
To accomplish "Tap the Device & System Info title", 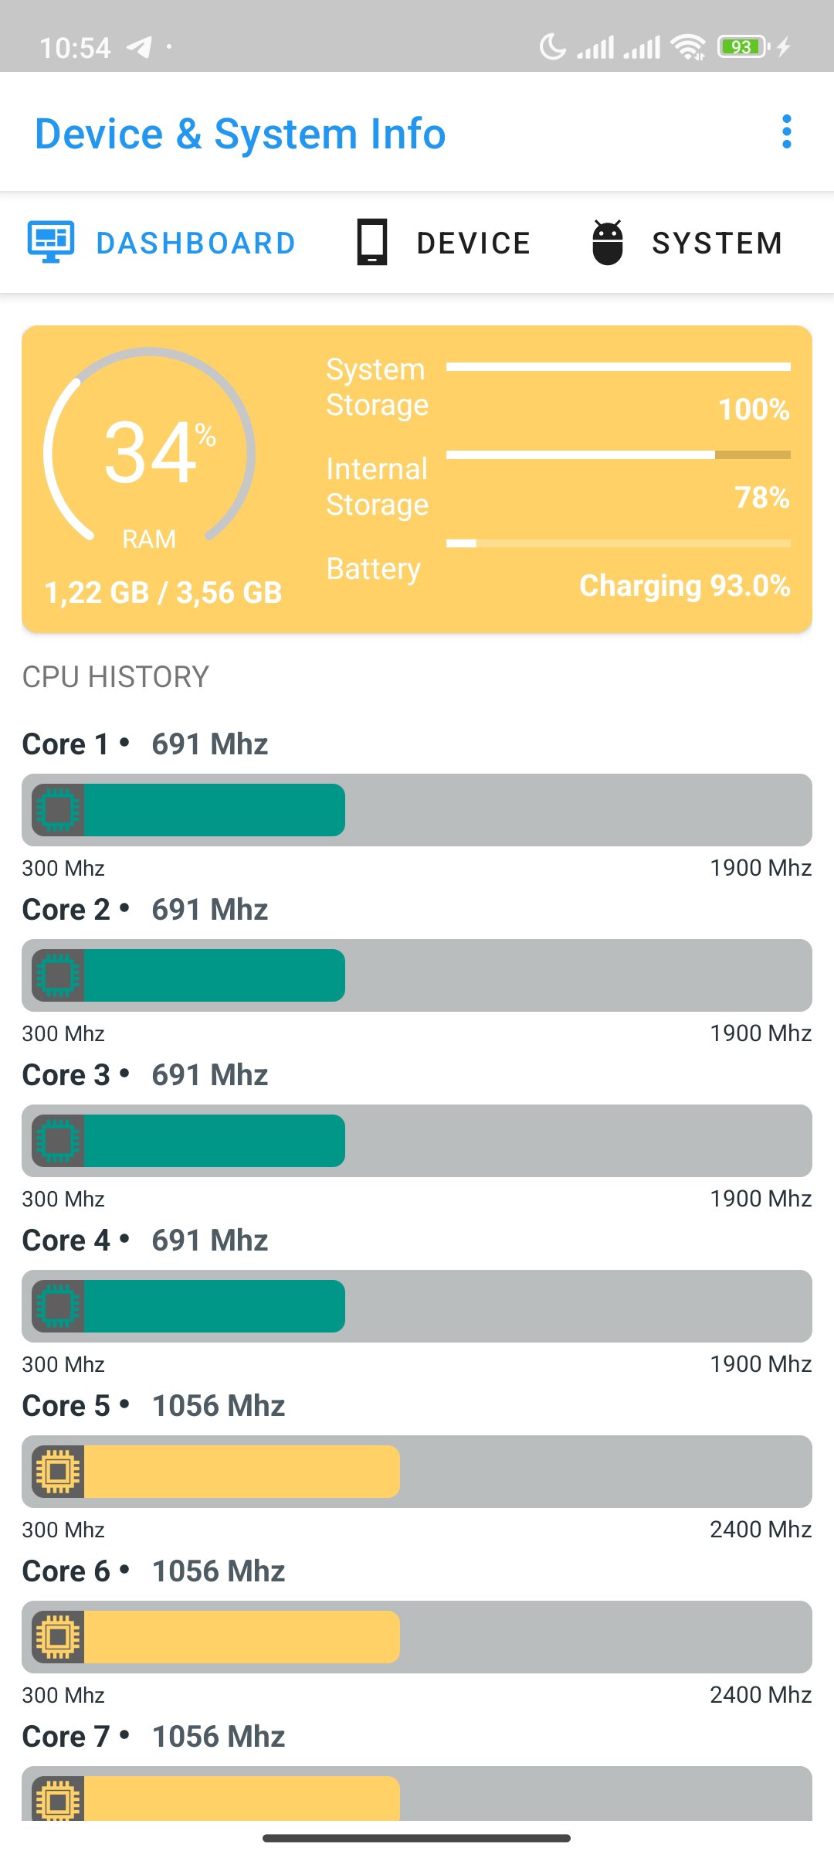I will (240, 134).
